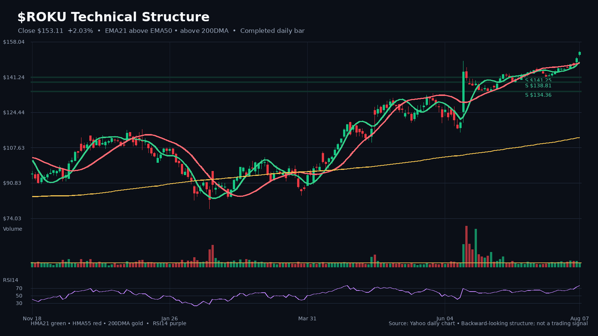598x336 pixels.
Task: Click the "Mar 31" date axis label
Action: (x=307, y=318)
